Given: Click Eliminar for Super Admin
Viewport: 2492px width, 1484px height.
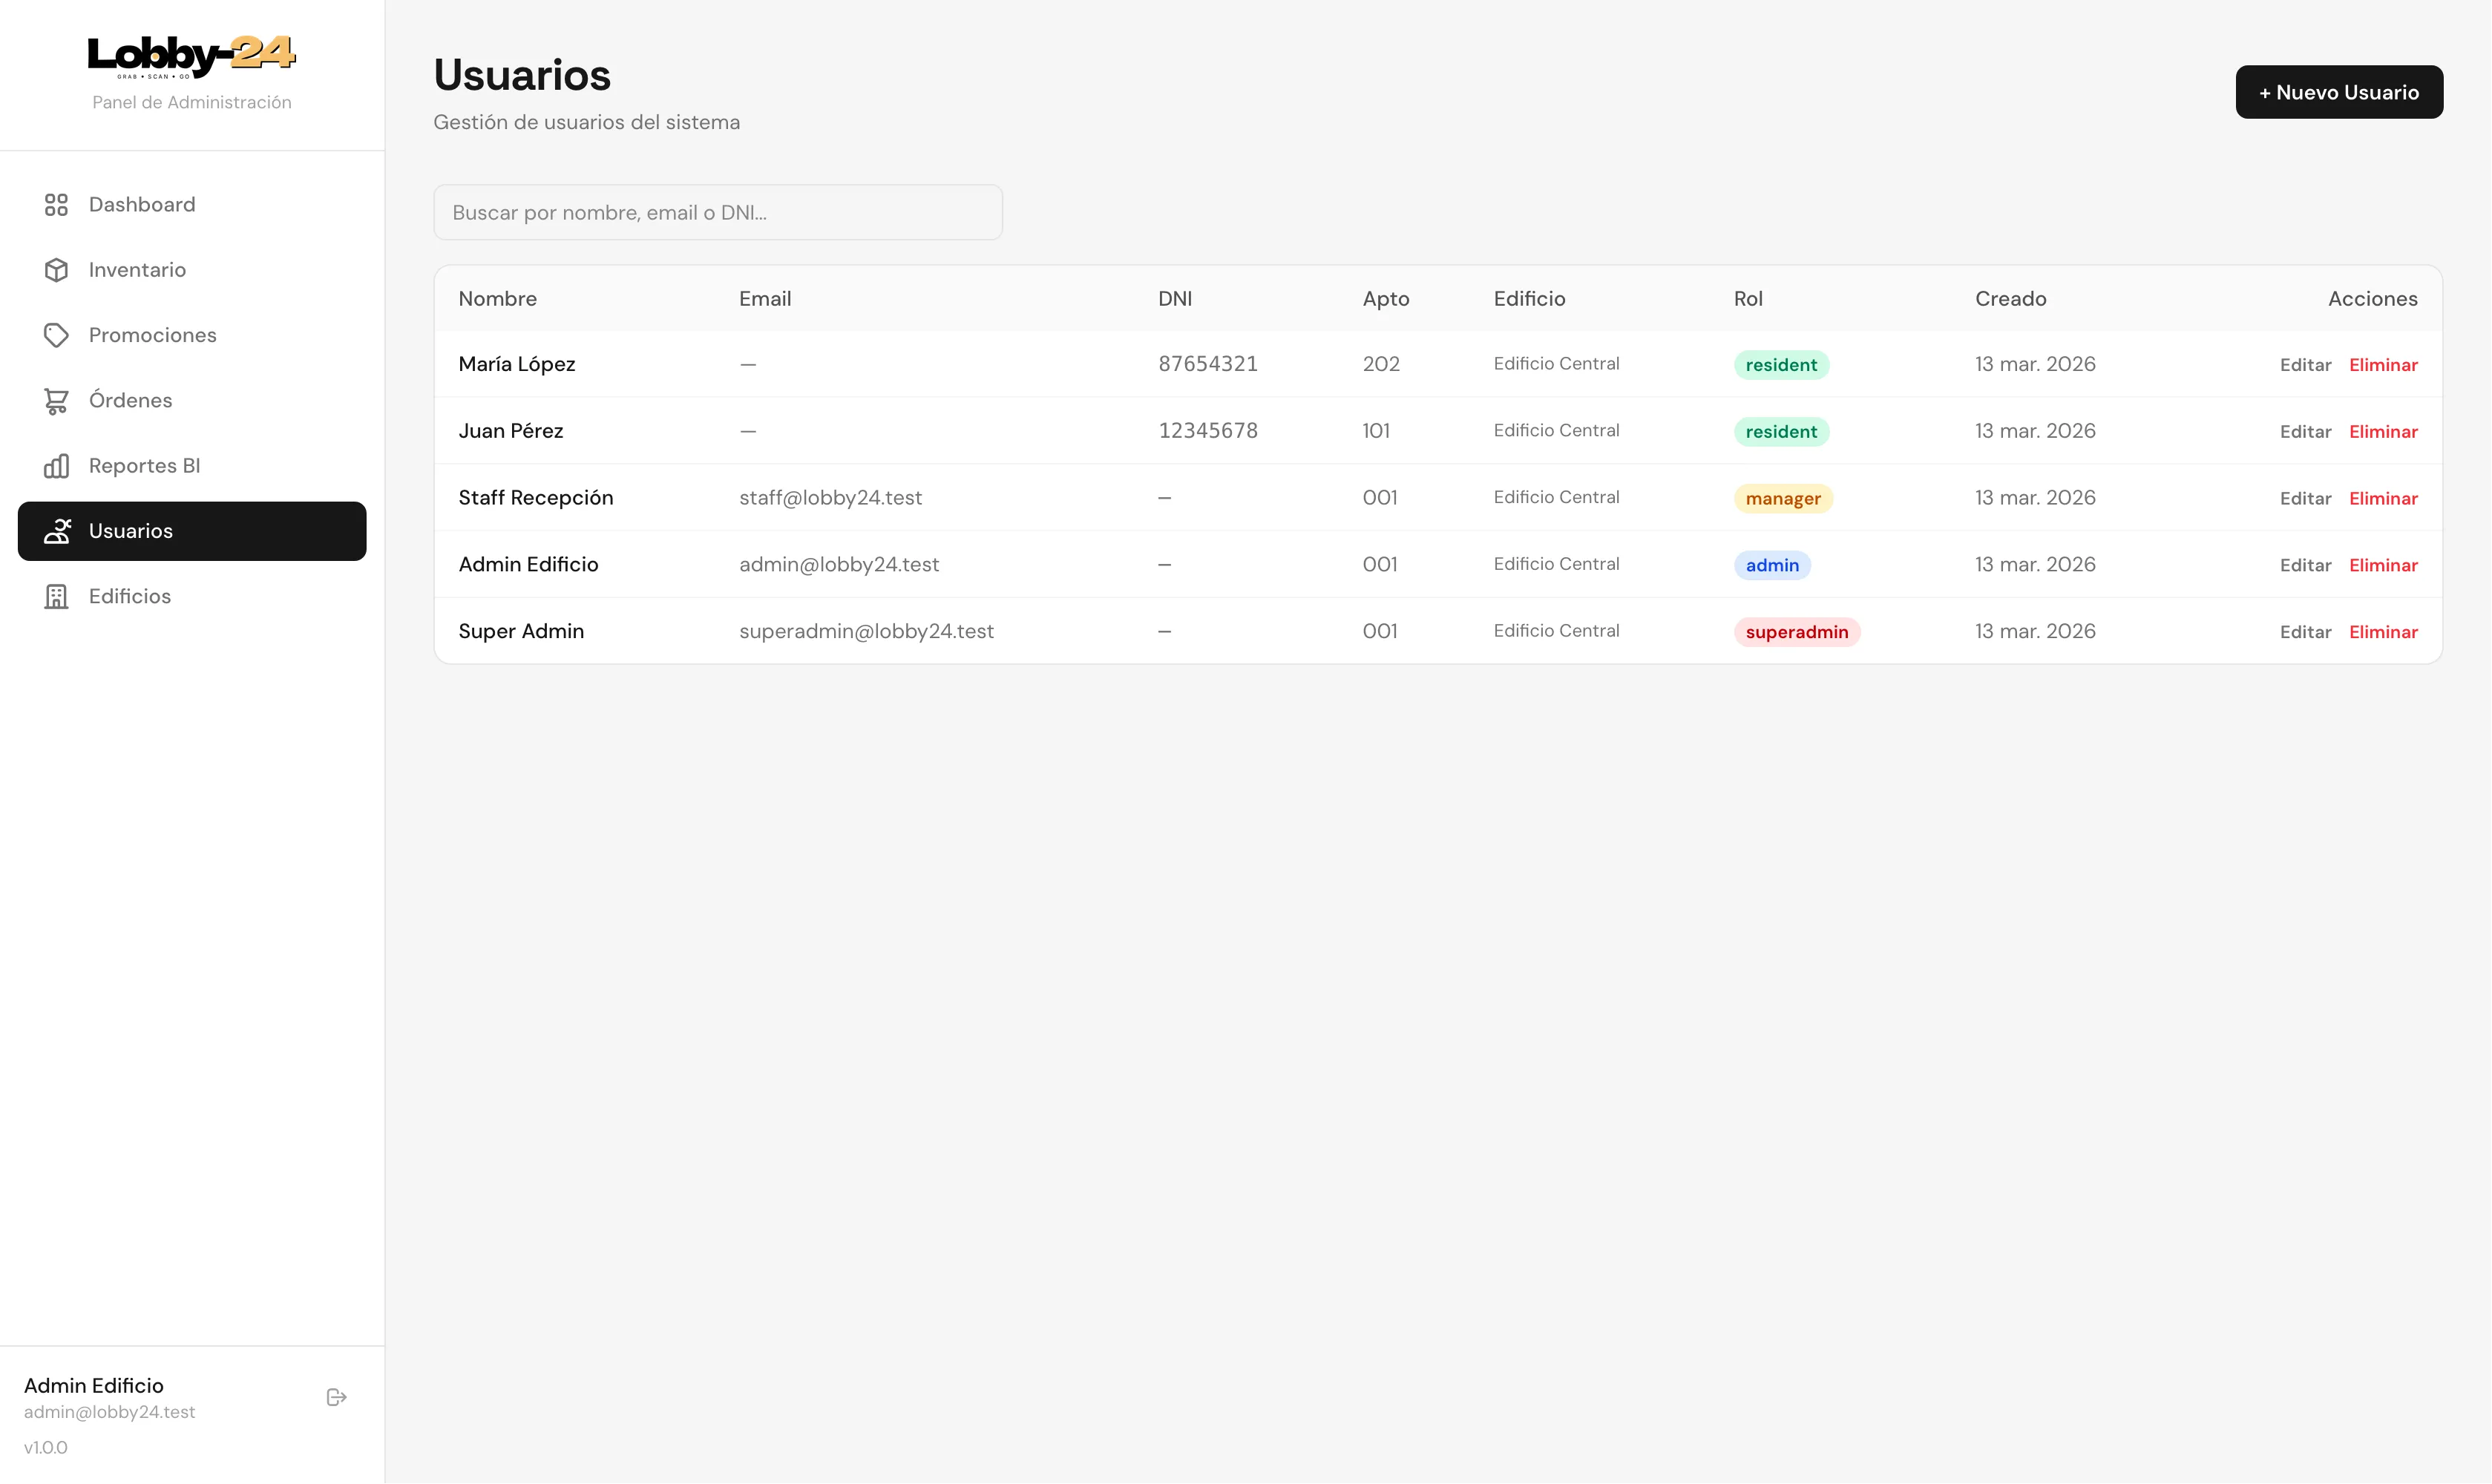Looking at the screenshot, I should pyautogui.click(x=2383, y=631).
